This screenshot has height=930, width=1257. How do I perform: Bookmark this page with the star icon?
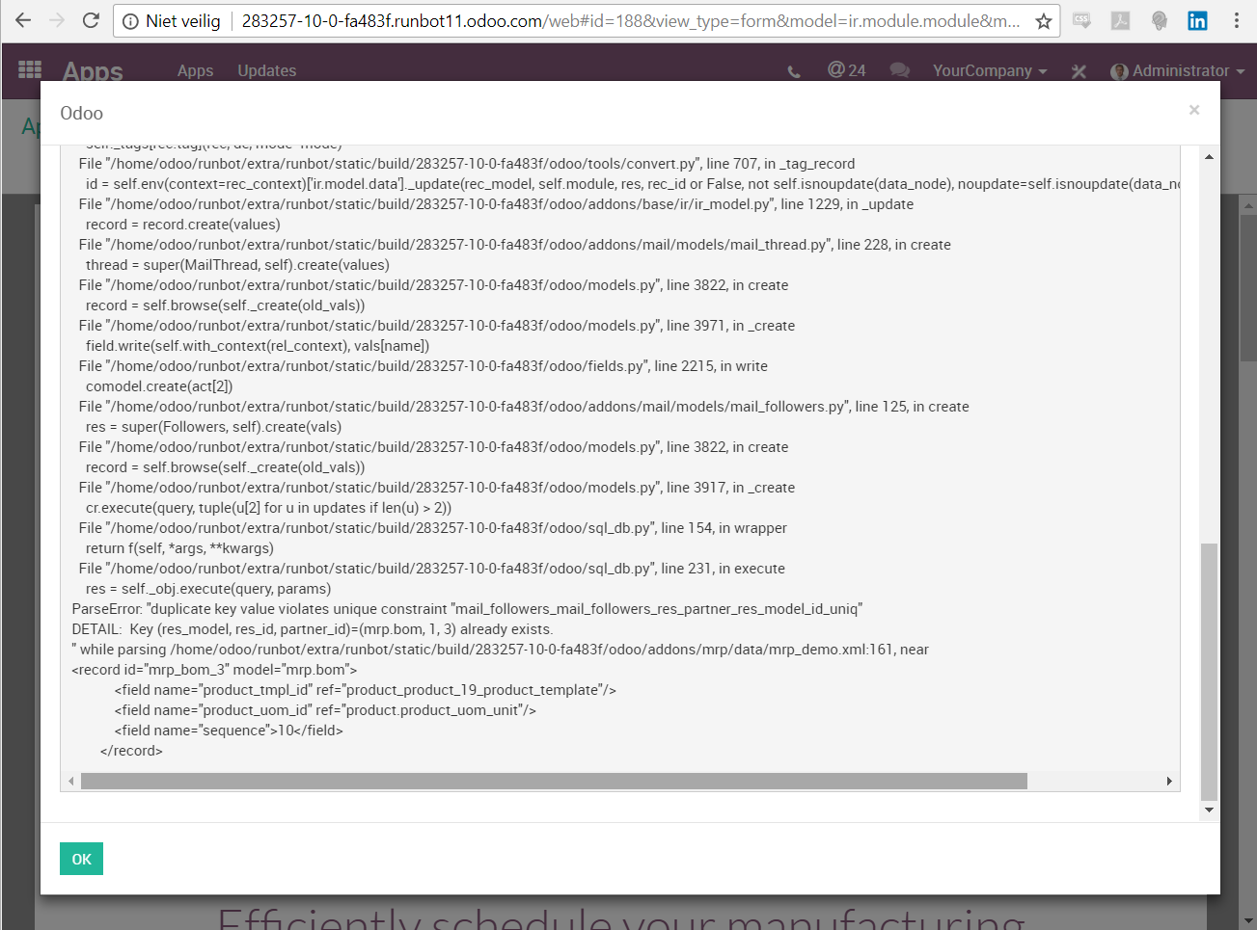(1043, 21)
